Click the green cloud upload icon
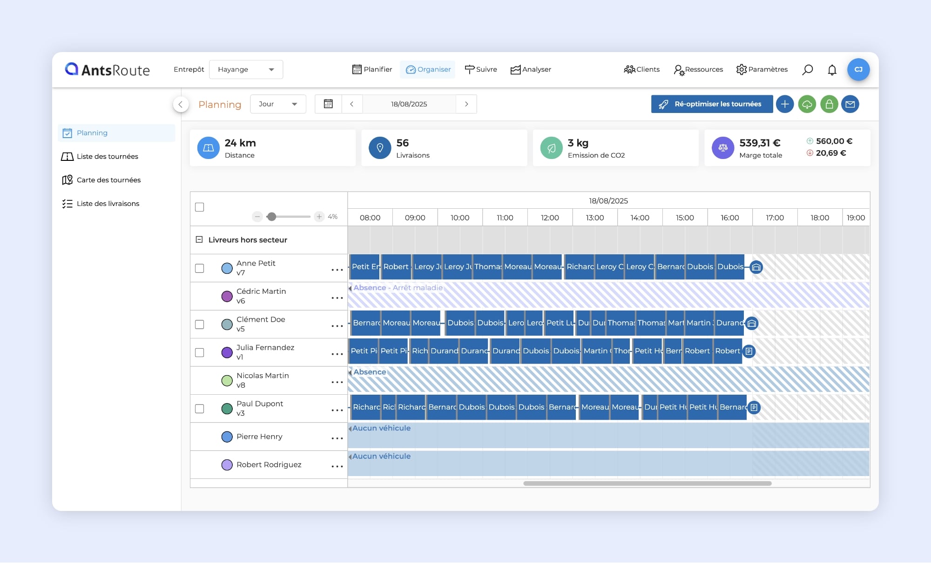The width and height of the screenshot is (931, 563). (807, 104)
